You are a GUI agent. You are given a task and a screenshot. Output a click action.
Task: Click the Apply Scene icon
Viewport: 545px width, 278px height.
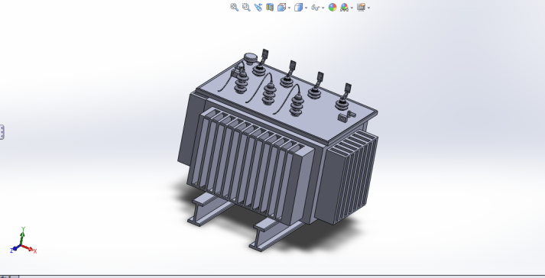pyautogui.click(x=344, y=8)
